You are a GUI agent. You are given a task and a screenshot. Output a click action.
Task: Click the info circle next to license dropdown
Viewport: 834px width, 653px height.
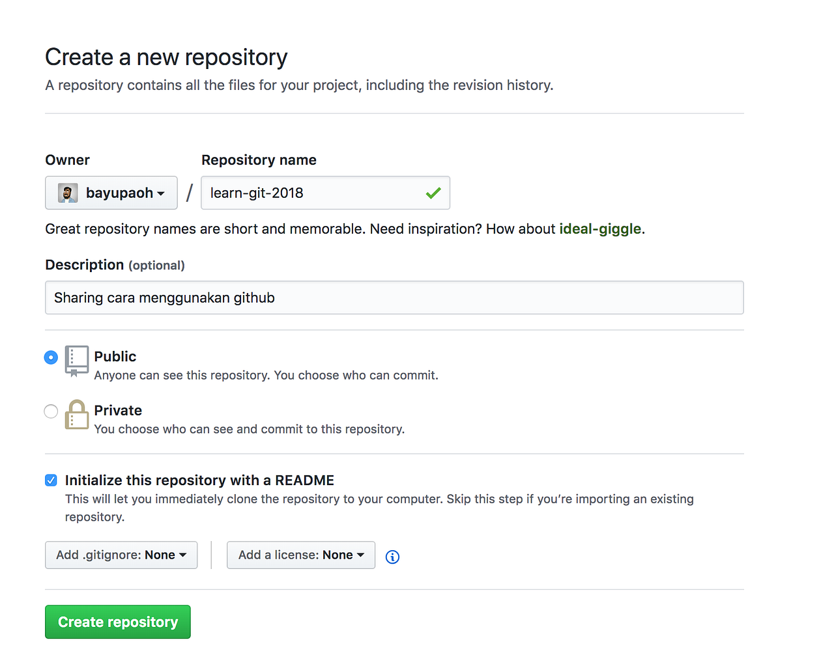click(392, 557)
